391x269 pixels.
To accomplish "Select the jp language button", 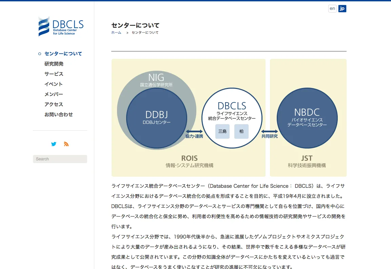I will pyautogui.click(x=342, y=8).
